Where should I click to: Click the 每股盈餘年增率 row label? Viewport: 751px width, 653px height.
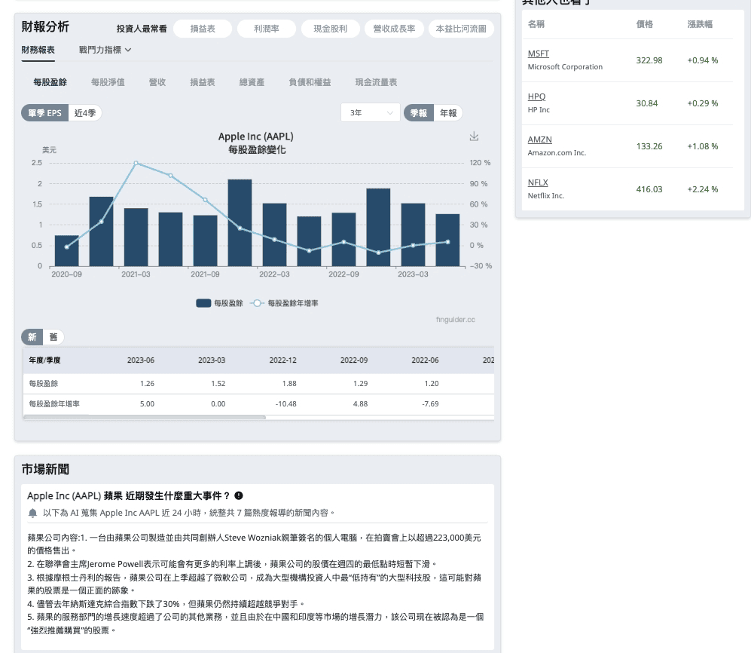coord(54,404)
